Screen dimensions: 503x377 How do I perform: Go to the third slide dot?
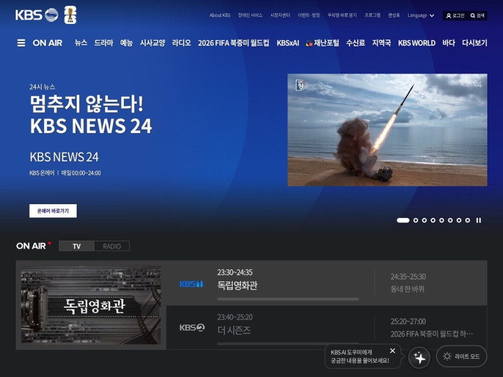tap(424, 221)
